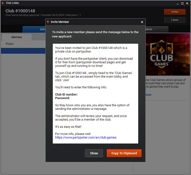
Task: Click the Close button in dialog
Action: pyautogui.click(x=94, y=153)
